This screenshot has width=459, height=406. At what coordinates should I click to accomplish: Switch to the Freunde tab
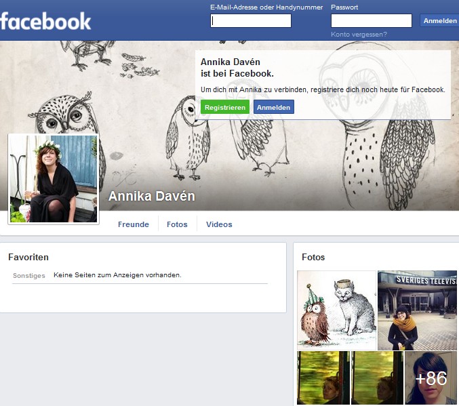pyautogui.click(x=133, y=224)
